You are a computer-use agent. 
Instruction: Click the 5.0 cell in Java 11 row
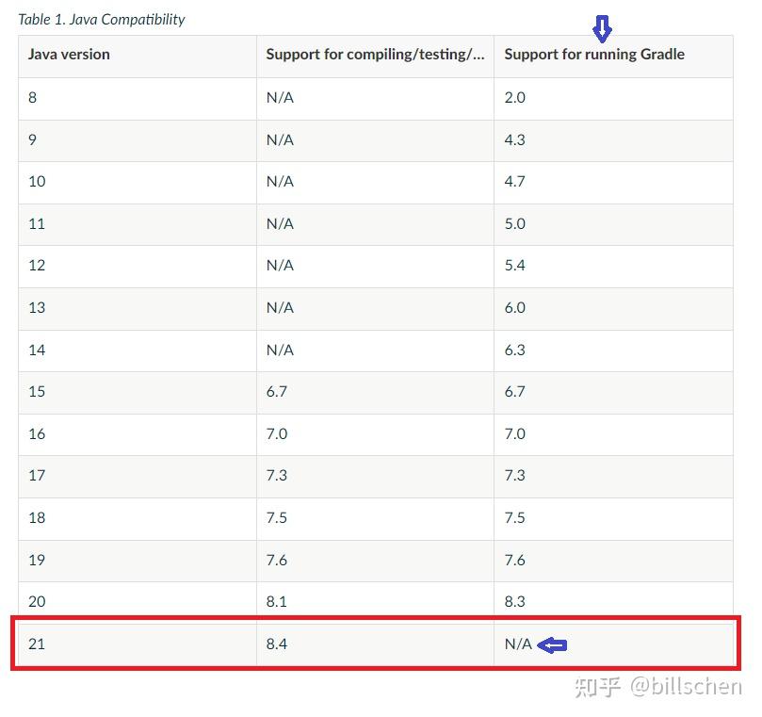(x=613, y=224)
